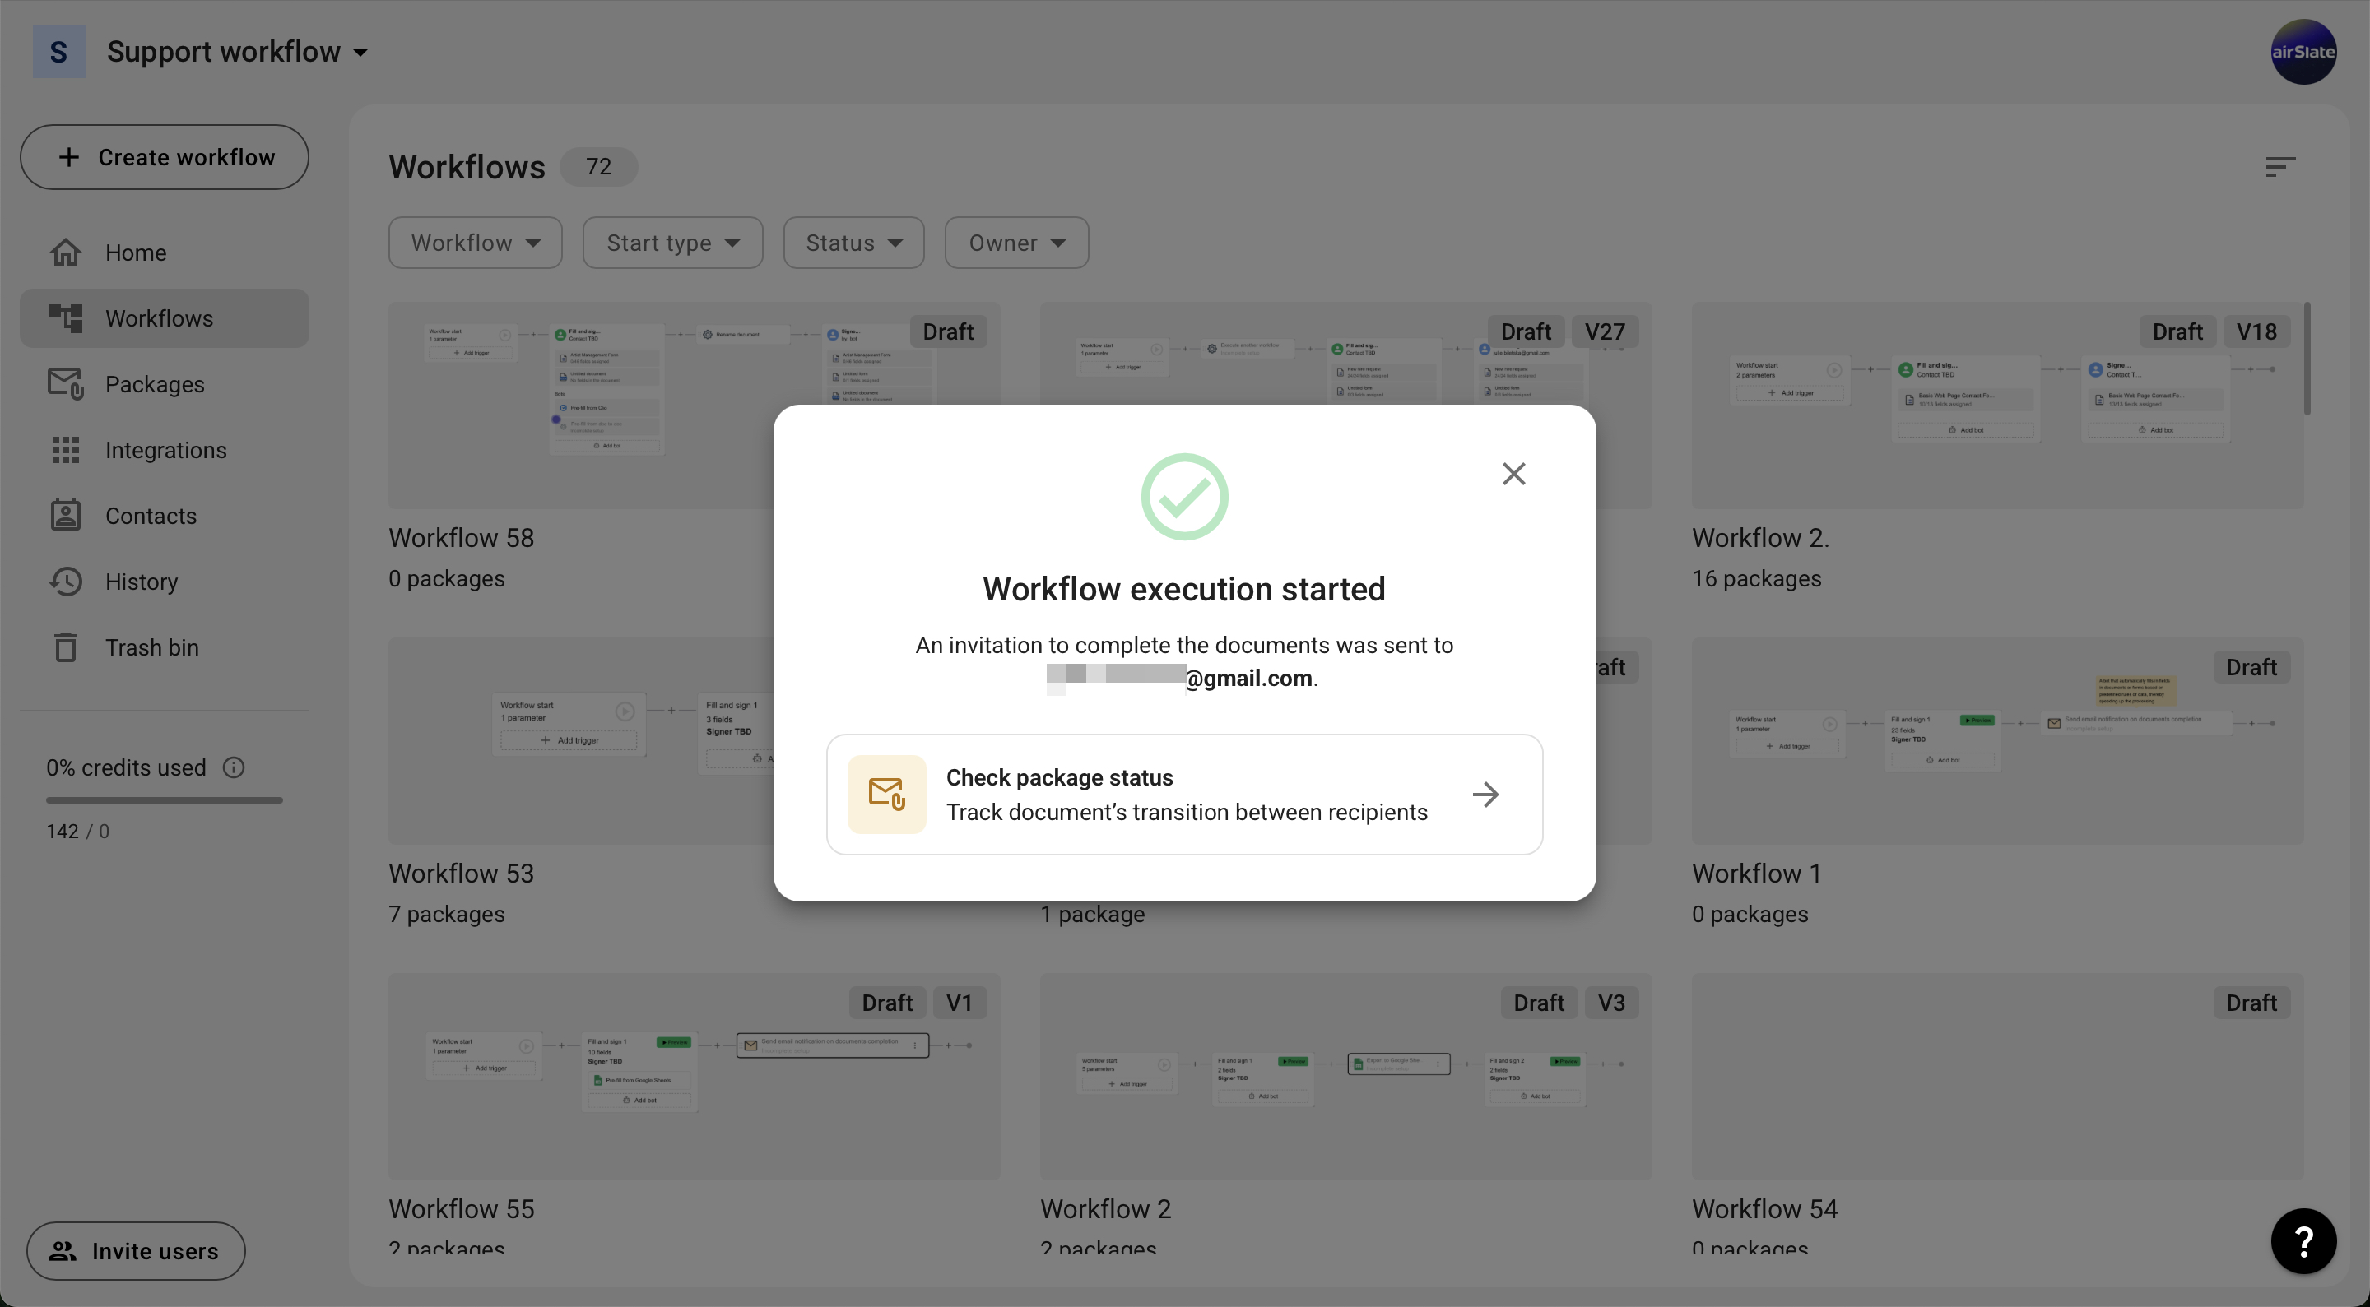Open Workflow 54 thumbnail
This screenshot has width=2370, height=1307.
(1997, 1076)
